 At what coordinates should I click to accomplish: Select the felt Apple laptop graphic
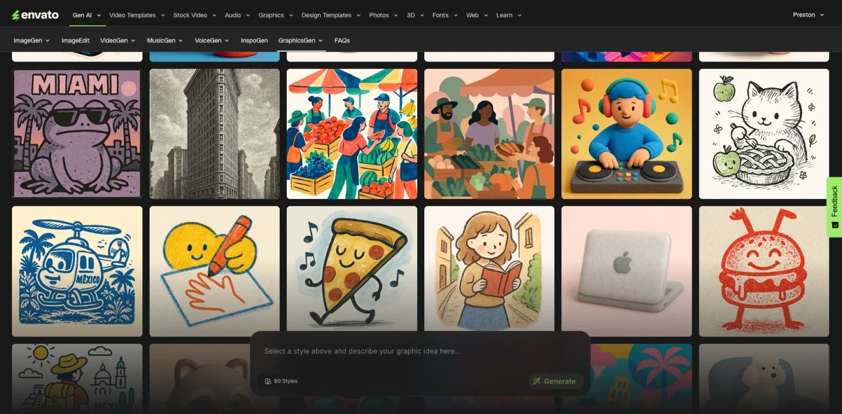point(627,271)
